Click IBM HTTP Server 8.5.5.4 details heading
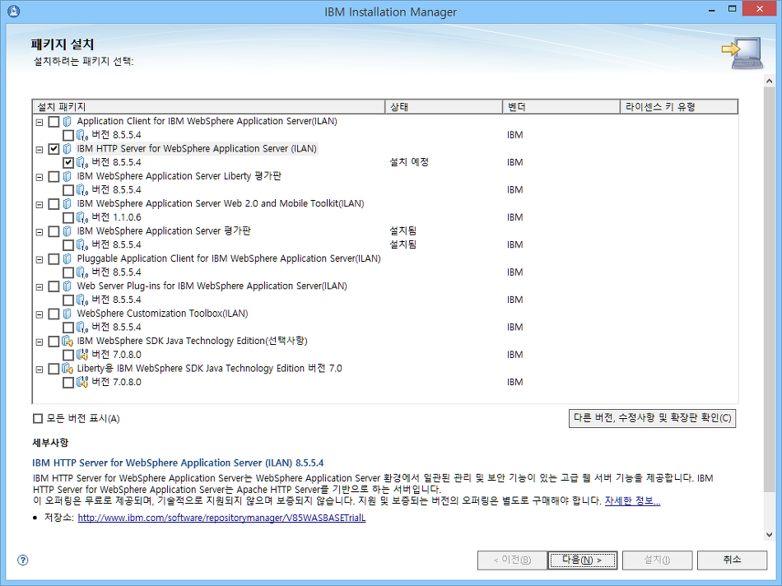Viewport: 782px width, 586px height. click(178, 463)
